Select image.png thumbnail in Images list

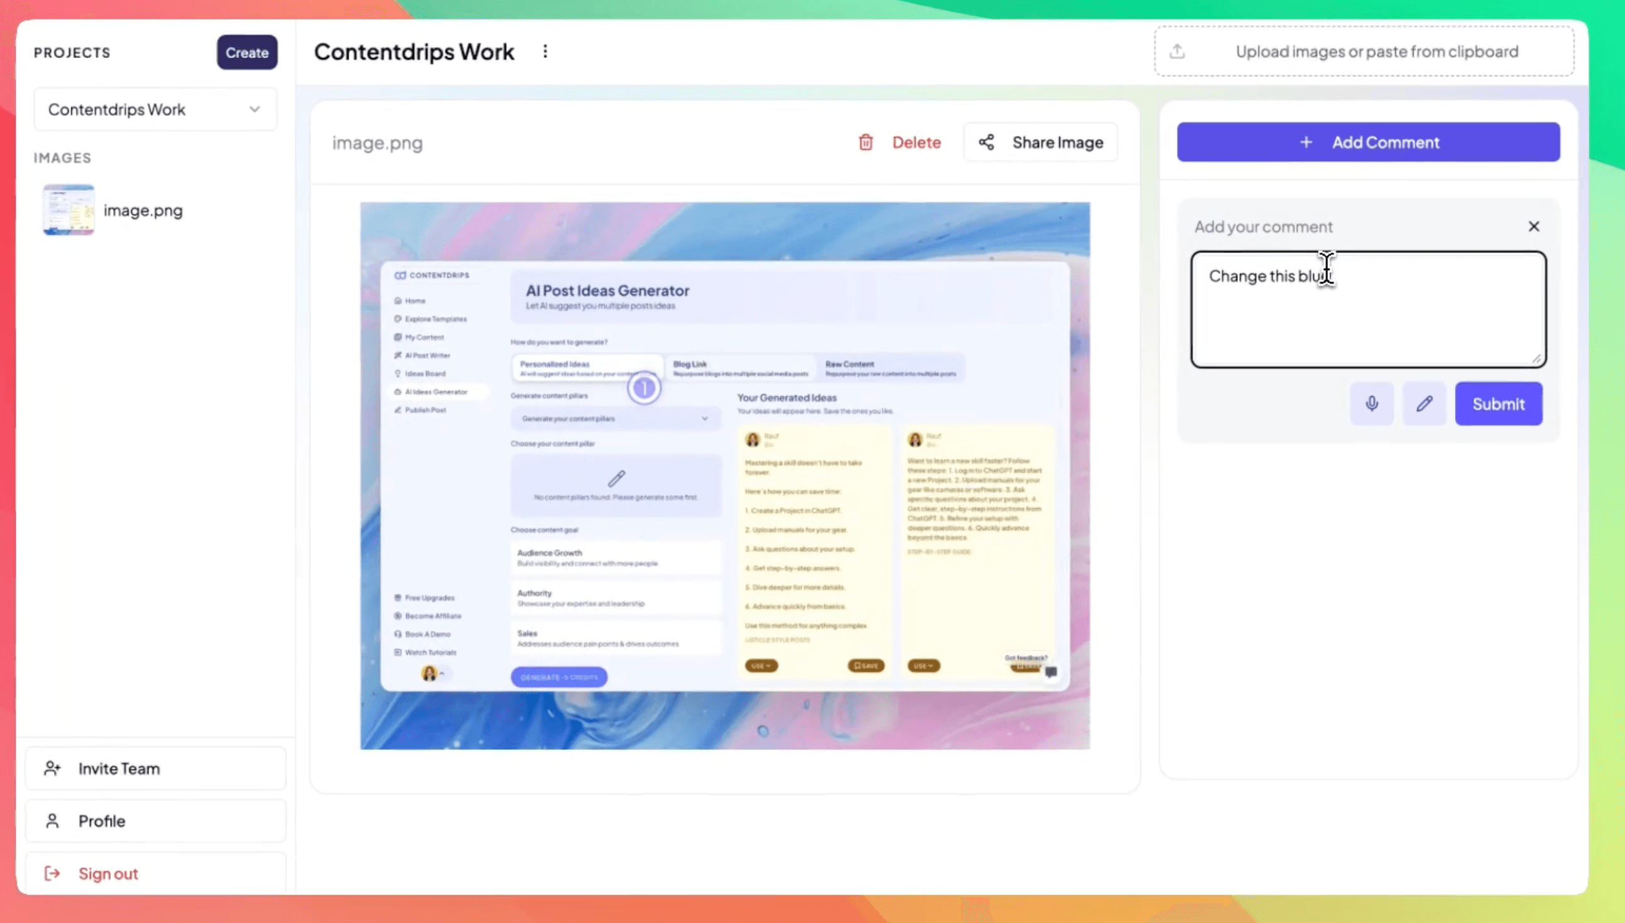[x=69, y=210]
